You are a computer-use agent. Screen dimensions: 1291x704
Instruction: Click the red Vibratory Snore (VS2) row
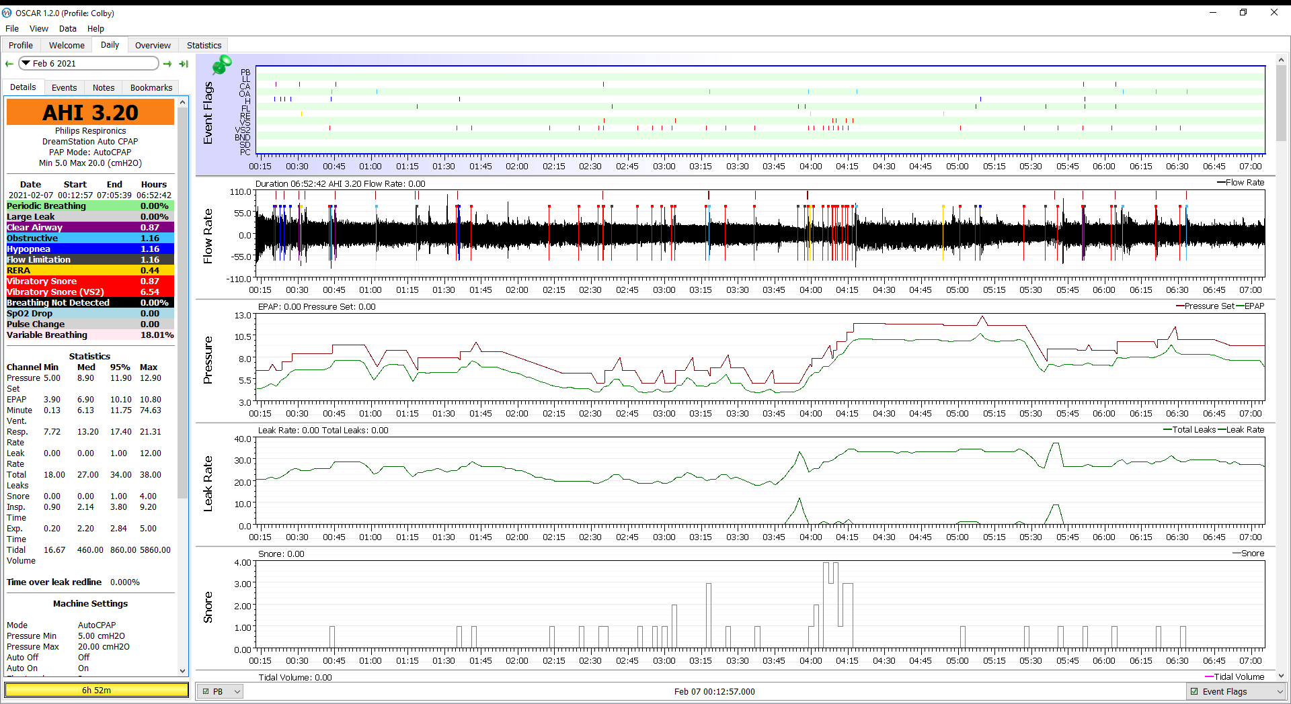click(90, 292)
